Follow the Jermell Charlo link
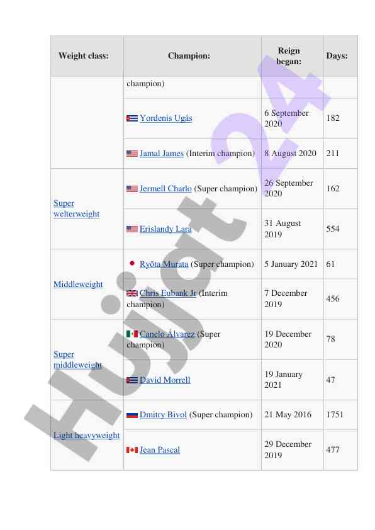Viewport: 375px width, 530px height. coord(165,188)
